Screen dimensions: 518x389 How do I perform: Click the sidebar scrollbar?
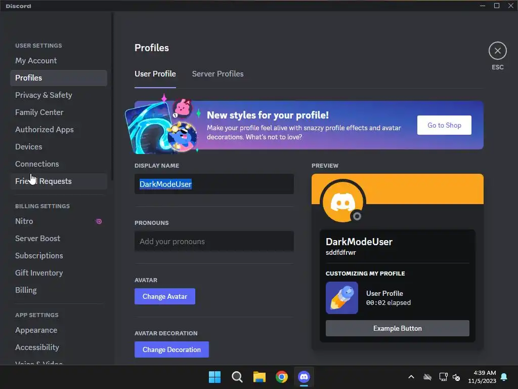point(112,96)
